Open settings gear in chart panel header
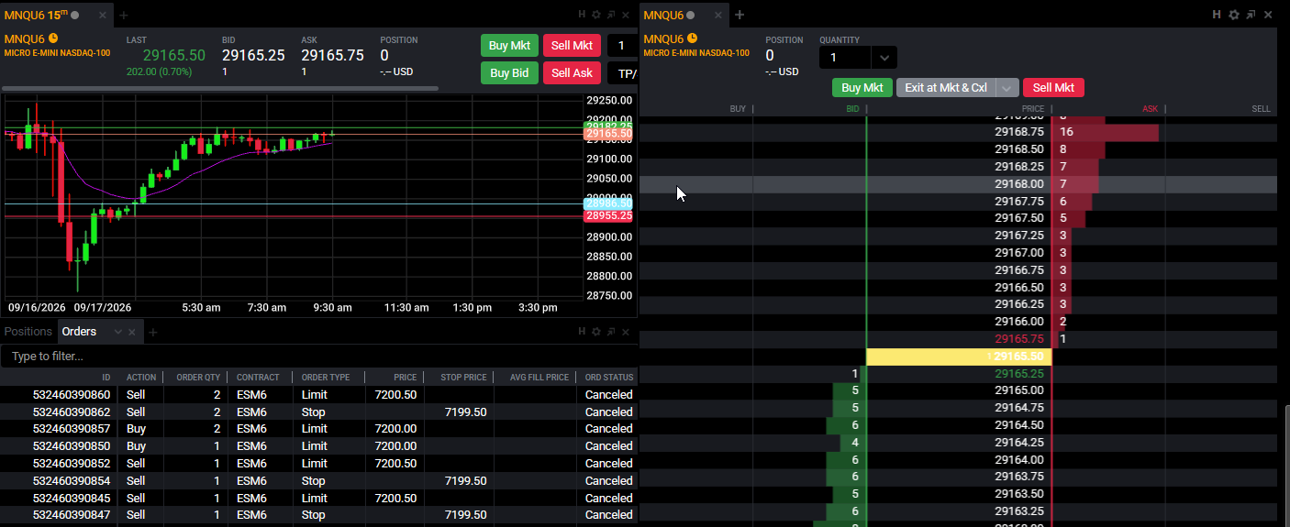Viewport: 1290px width, 527px height. tap(596, 15)
